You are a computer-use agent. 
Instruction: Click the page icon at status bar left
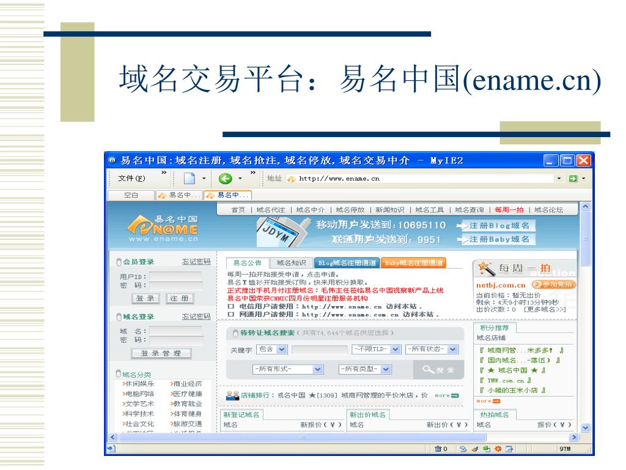(111, 449)
